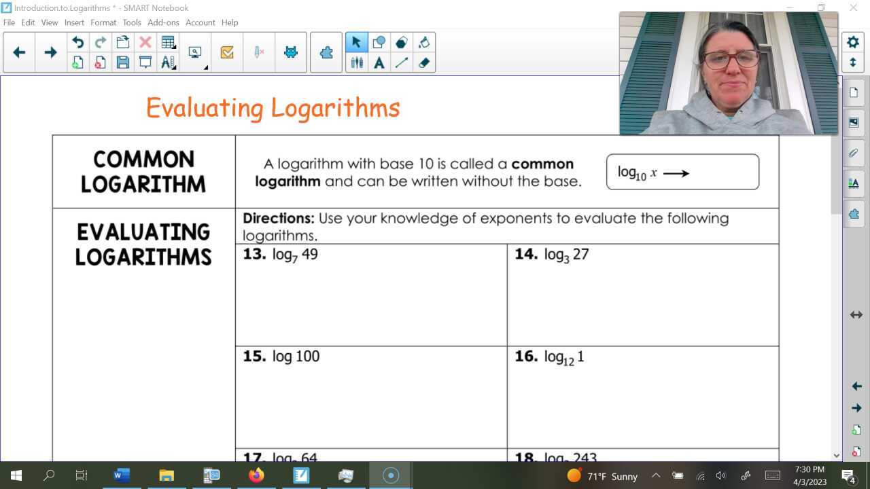Screen dimensions: 870x489
Task: Select the Pen tool
Action: [357, 62]
